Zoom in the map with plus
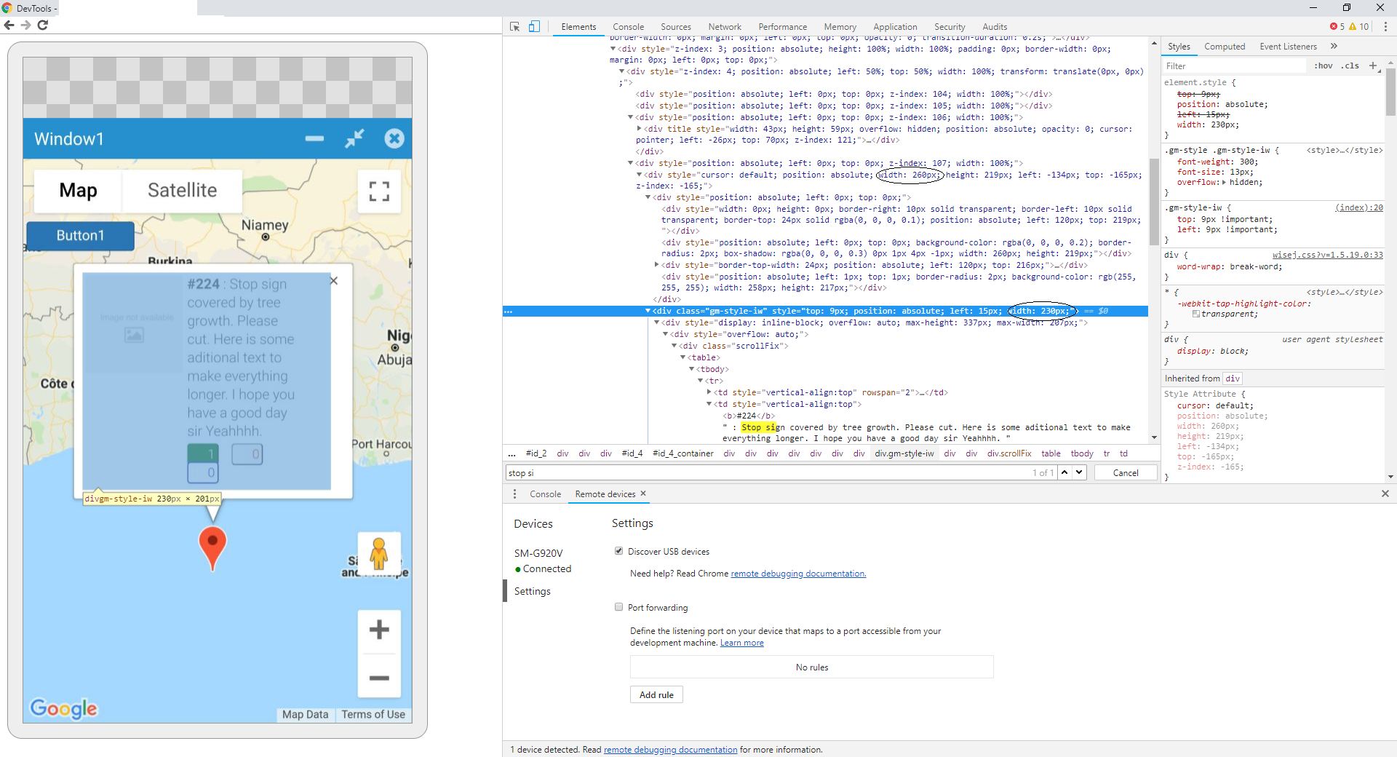This screenshot has width=1397, height=757. click(379, 630)
